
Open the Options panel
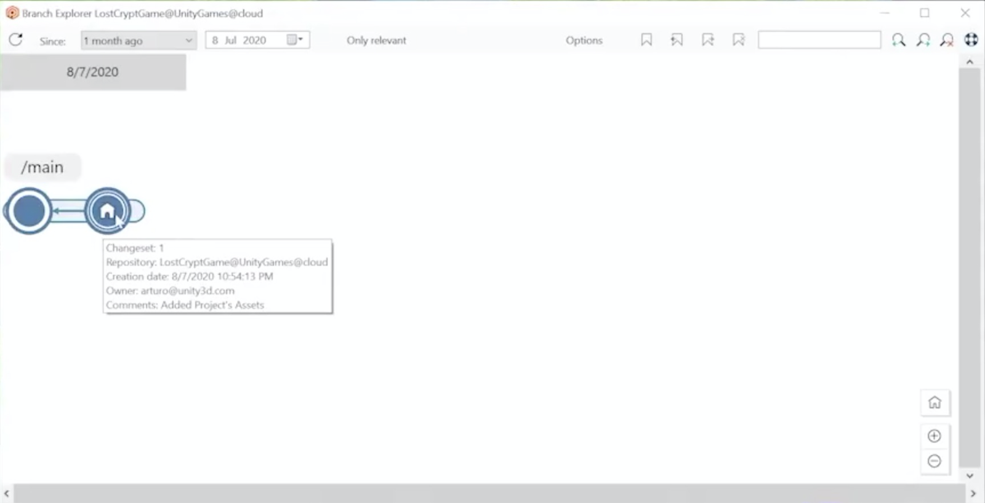tap(584, 41)
